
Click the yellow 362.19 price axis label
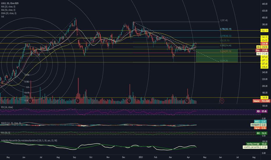pos(264,31)
